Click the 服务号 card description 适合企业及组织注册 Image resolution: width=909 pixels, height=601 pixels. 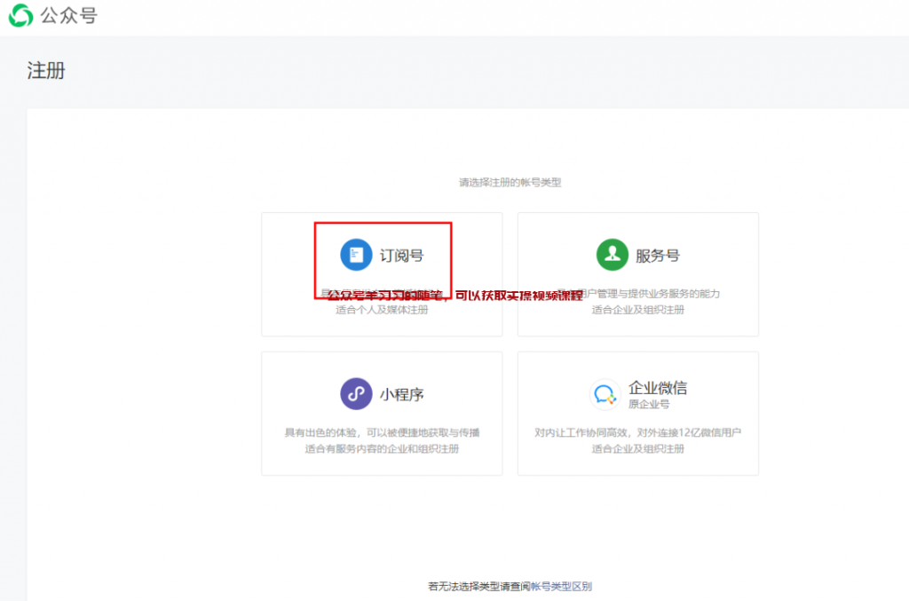[638, 310]
